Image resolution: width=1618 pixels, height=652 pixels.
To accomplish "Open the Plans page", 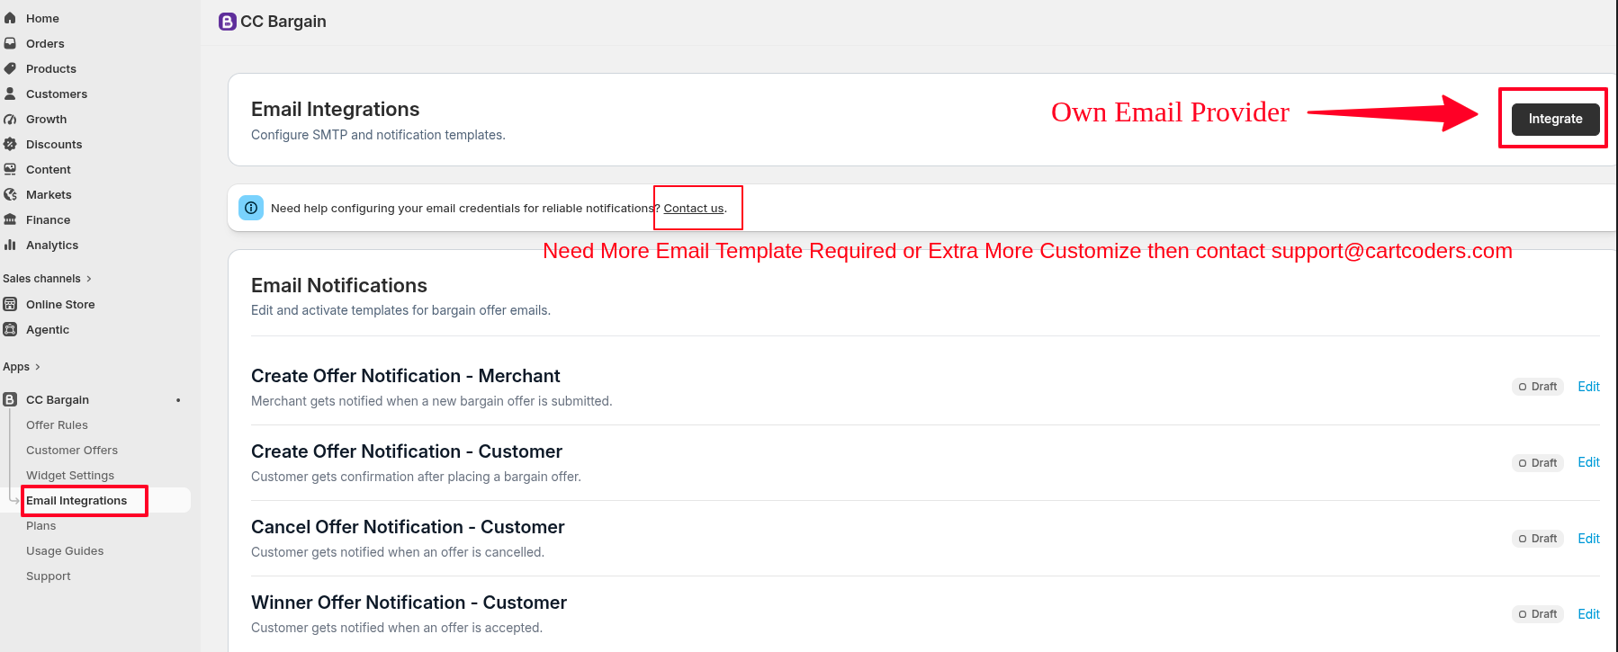I will [40, 526].
